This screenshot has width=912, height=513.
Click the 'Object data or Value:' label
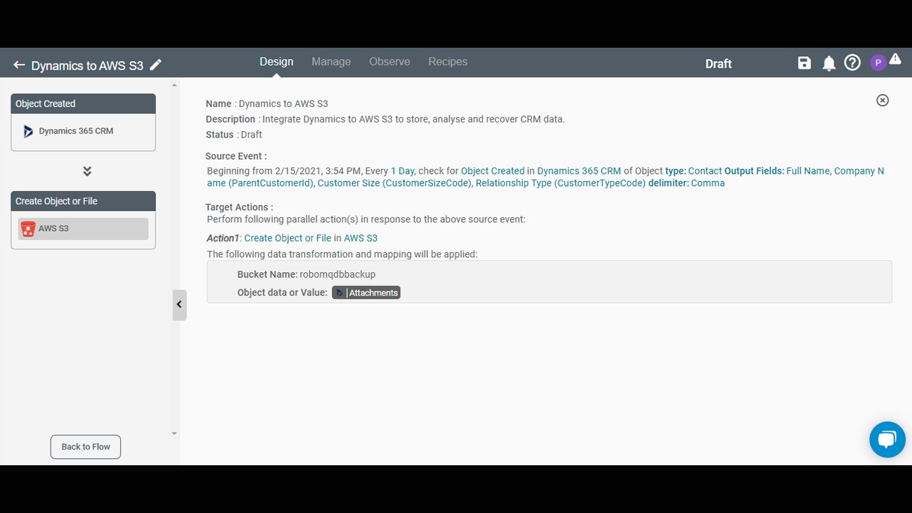pyautogui.click(x=282, y=293)
